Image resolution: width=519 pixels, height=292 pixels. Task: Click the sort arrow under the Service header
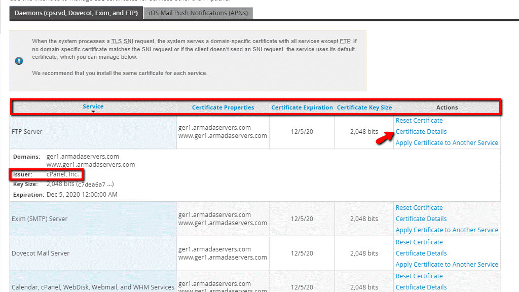pyautogui.click(x=93, y=111)
